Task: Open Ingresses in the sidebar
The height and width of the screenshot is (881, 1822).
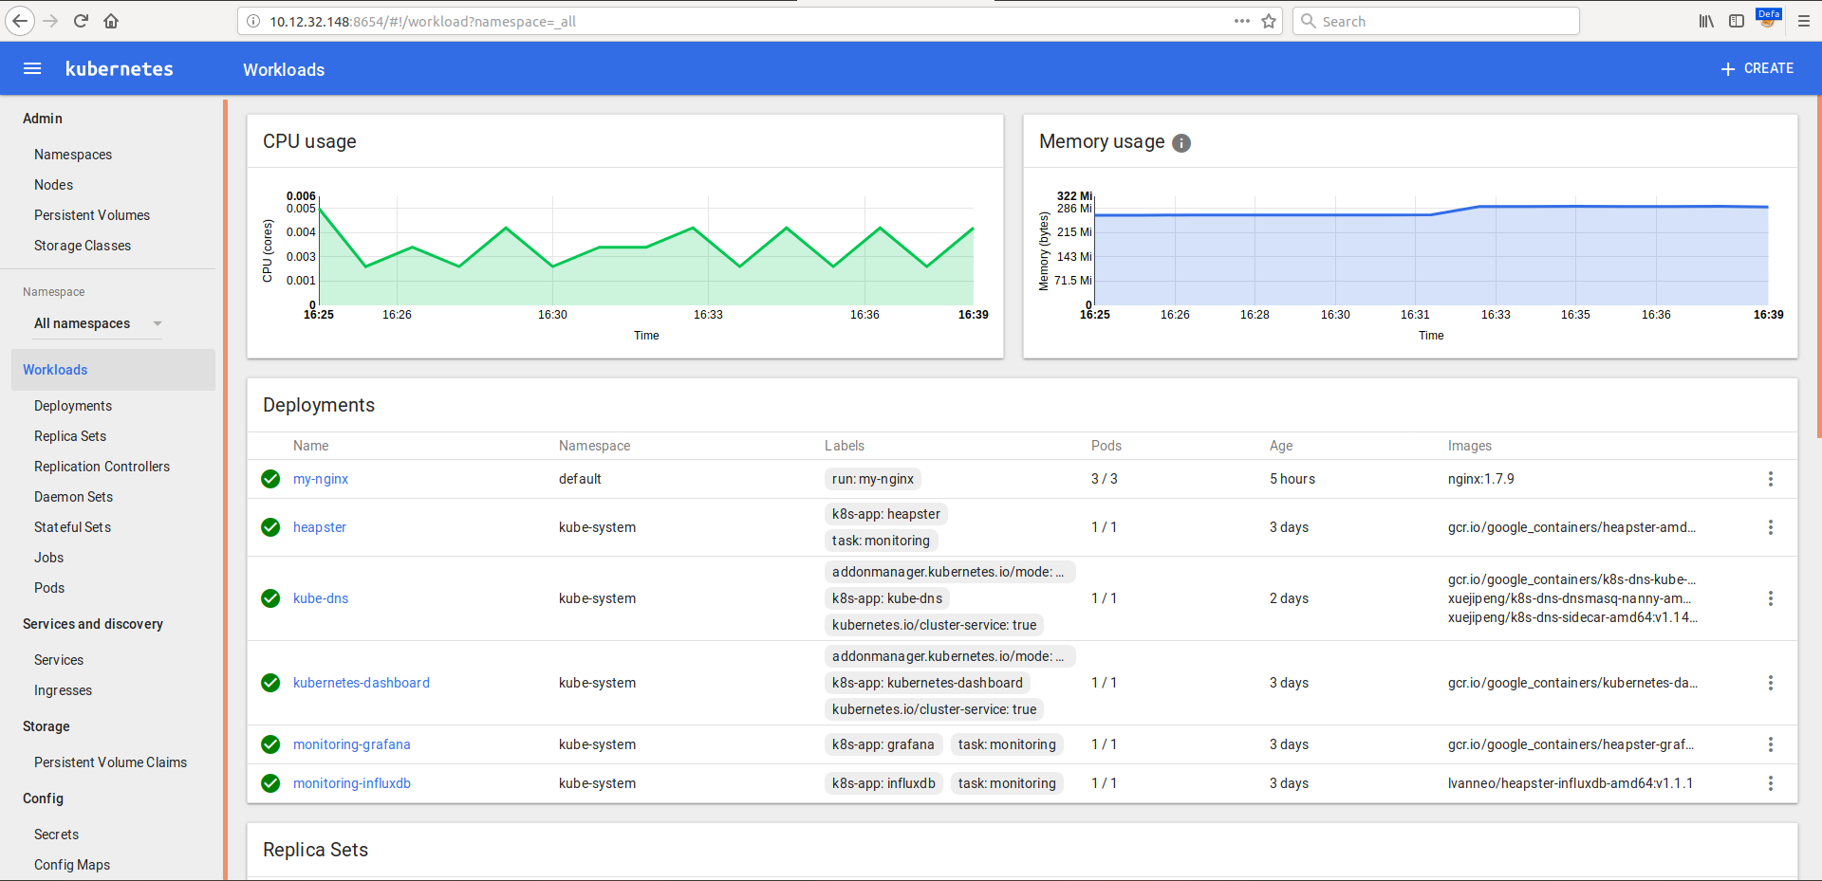Action: point(63,690)
